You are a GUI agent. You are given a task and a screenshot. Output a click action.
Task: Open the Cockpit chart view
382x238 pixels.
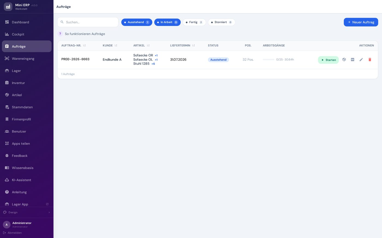[x=27, y=34]
